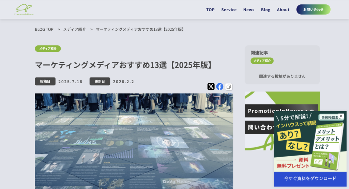Viewport: 349px width, 189px height.
Task: Click green メディア紹介 tag above title
Action: coord(48,48)
